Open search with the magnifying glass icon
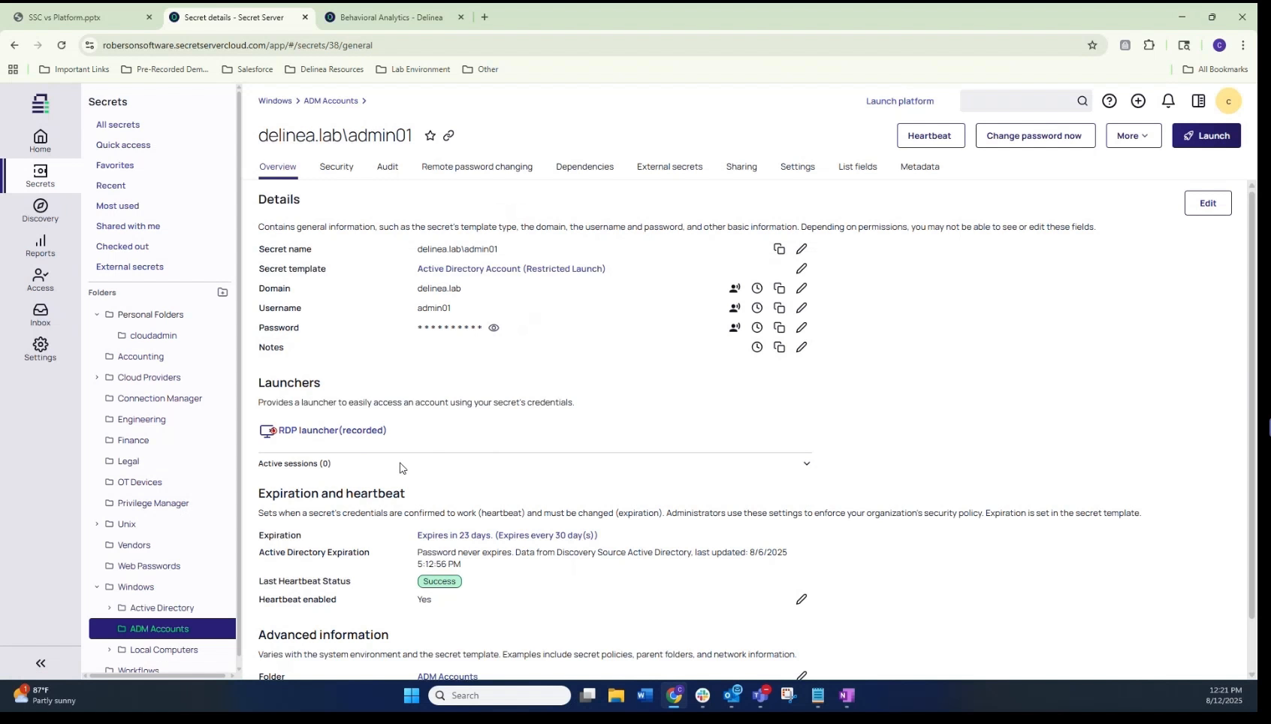Viewport: 1271px width, 724px height. [1082, 101]
